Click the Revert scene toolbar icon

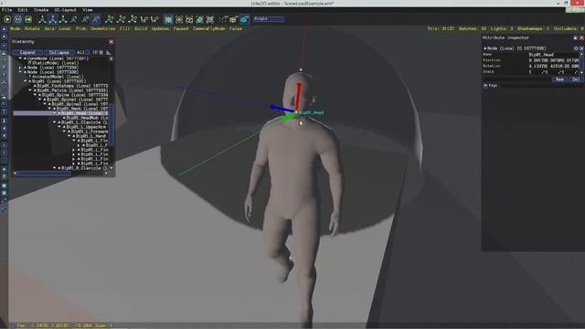point(28,19)
